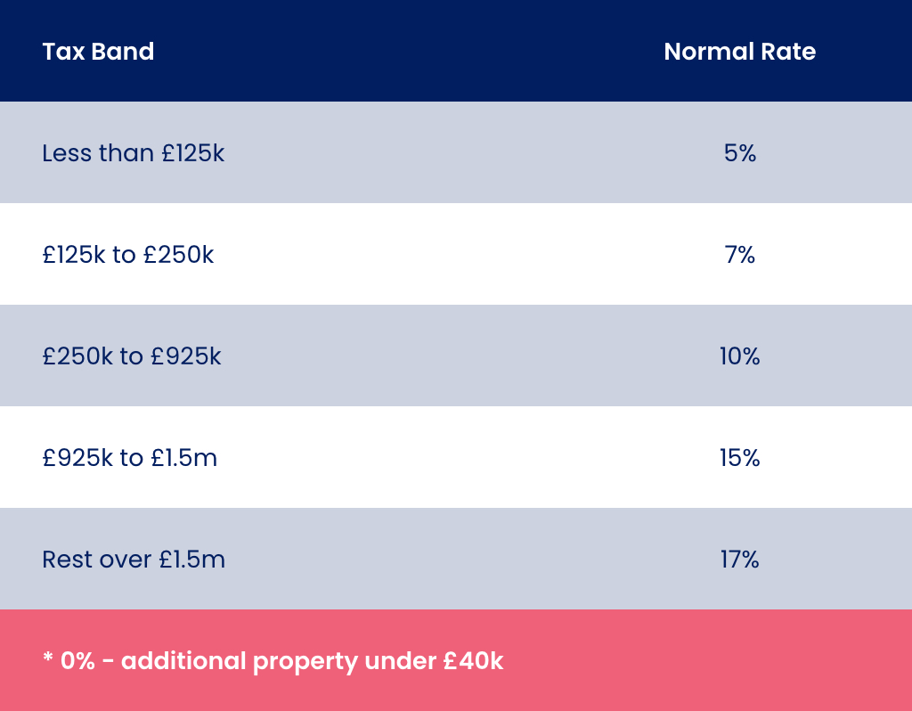Click the 7% rate value

(x=739, y=255)
